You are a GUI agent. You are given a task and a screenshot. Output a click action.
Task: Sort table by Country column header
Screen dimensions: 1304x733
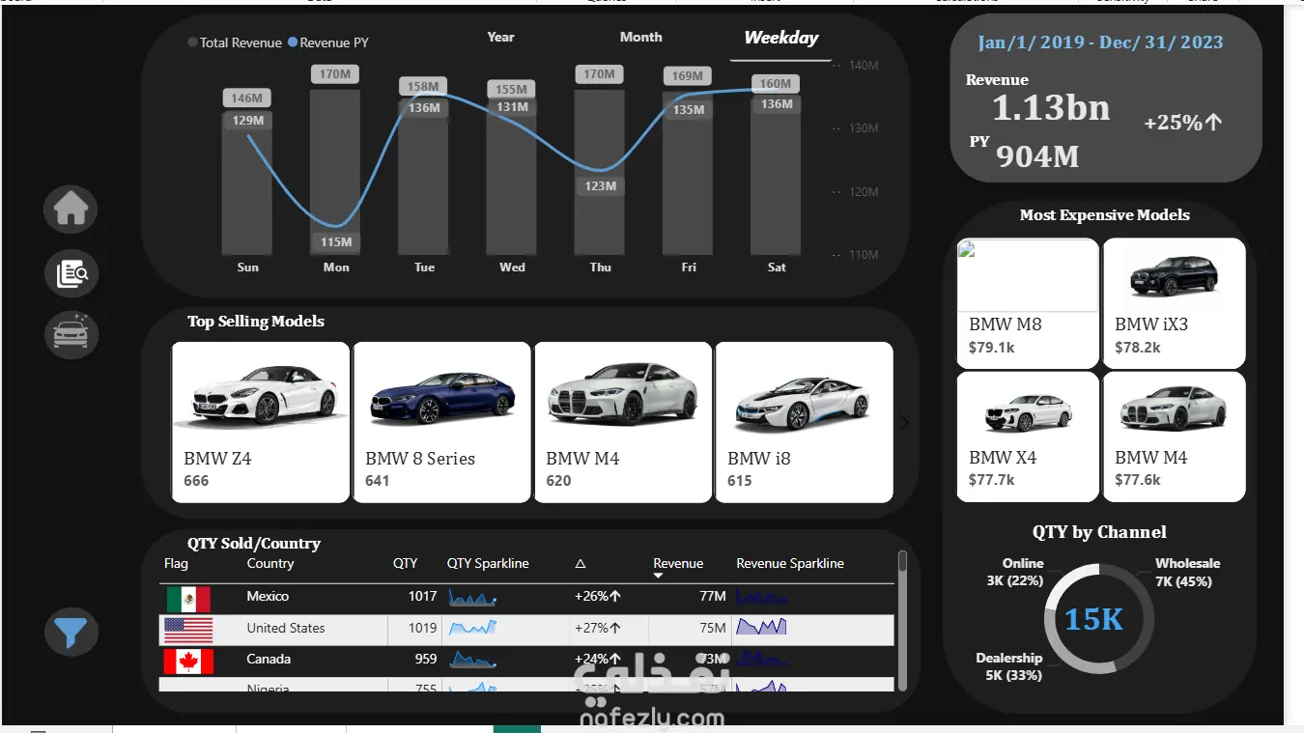(270, 563)
